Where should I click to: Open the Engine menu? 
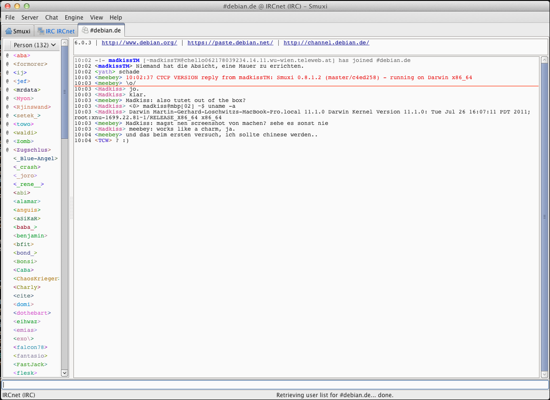click(x=74, y=18)
